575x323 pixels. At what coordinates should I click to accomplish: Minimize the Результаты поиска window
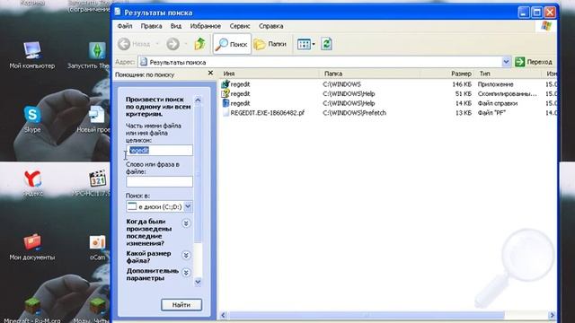[523, 13]
